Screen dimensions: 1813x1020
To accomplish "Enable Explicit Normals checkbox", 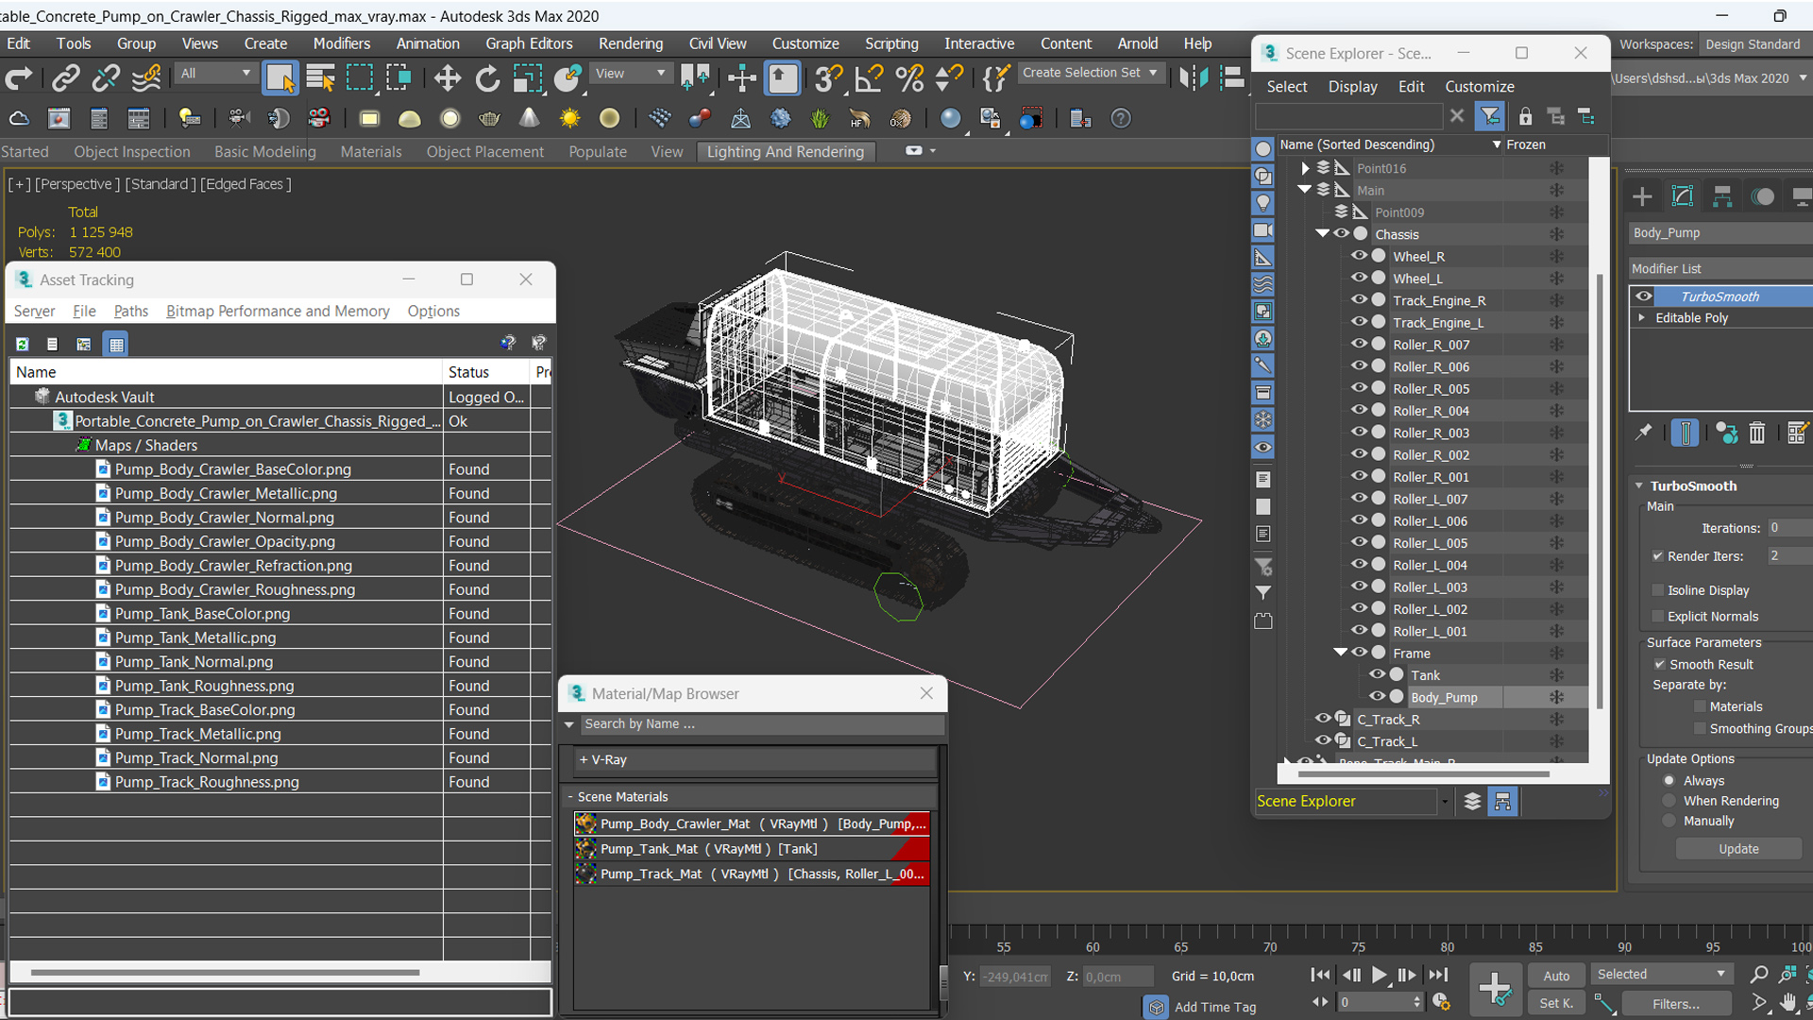I will coord(1657,617).
